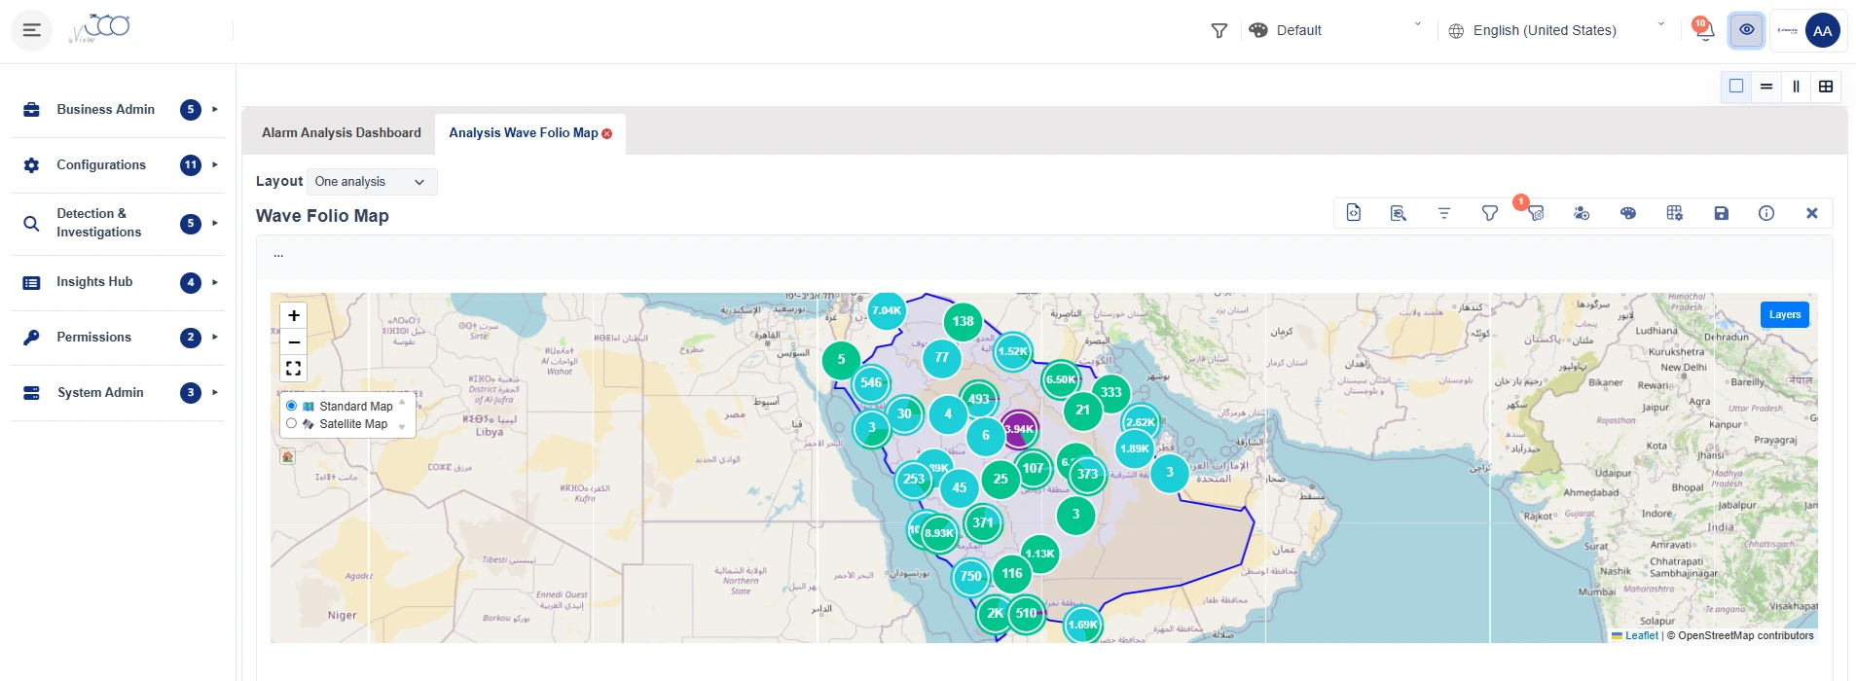Viewport: 1856px width, 681px height.
Task: Open the English (United States) language dropdown
Action: 1557,30
